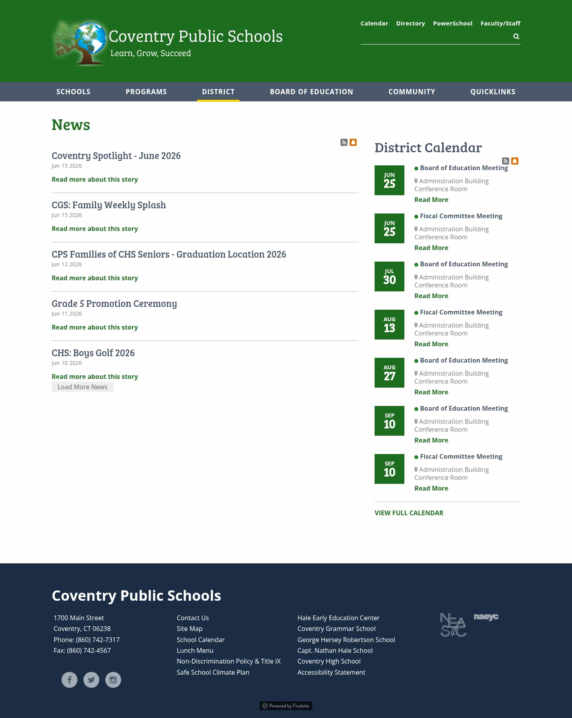
Task: Click the phone number (860) 742-7317
Action: [x=98, y=640]
